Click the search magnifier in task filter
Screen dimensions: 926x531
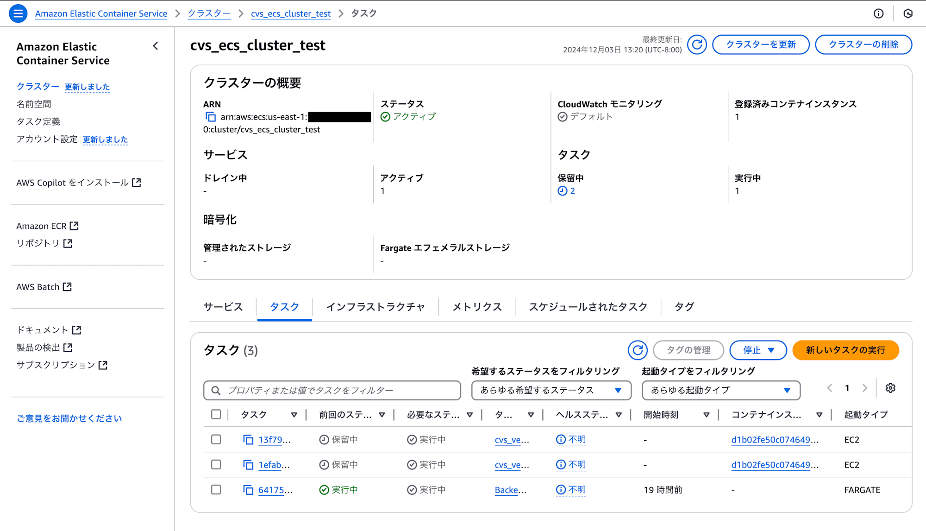click(216, 391)
